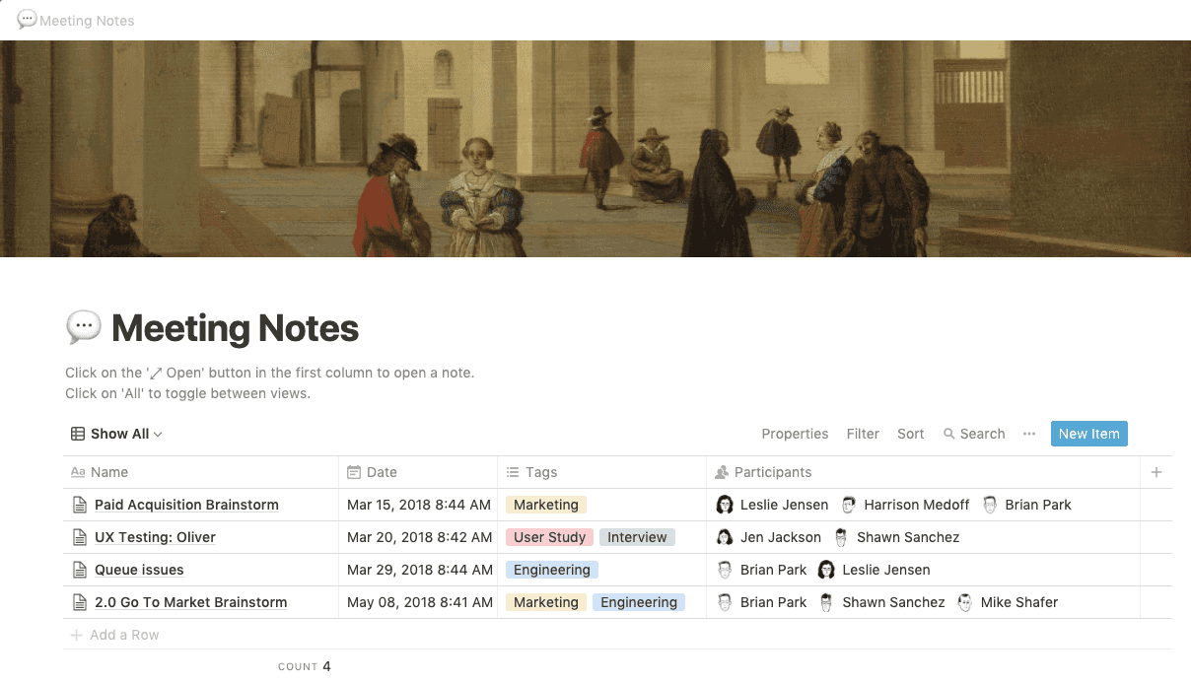
Task: Open the Properties menu
Action: click(795, 434)
